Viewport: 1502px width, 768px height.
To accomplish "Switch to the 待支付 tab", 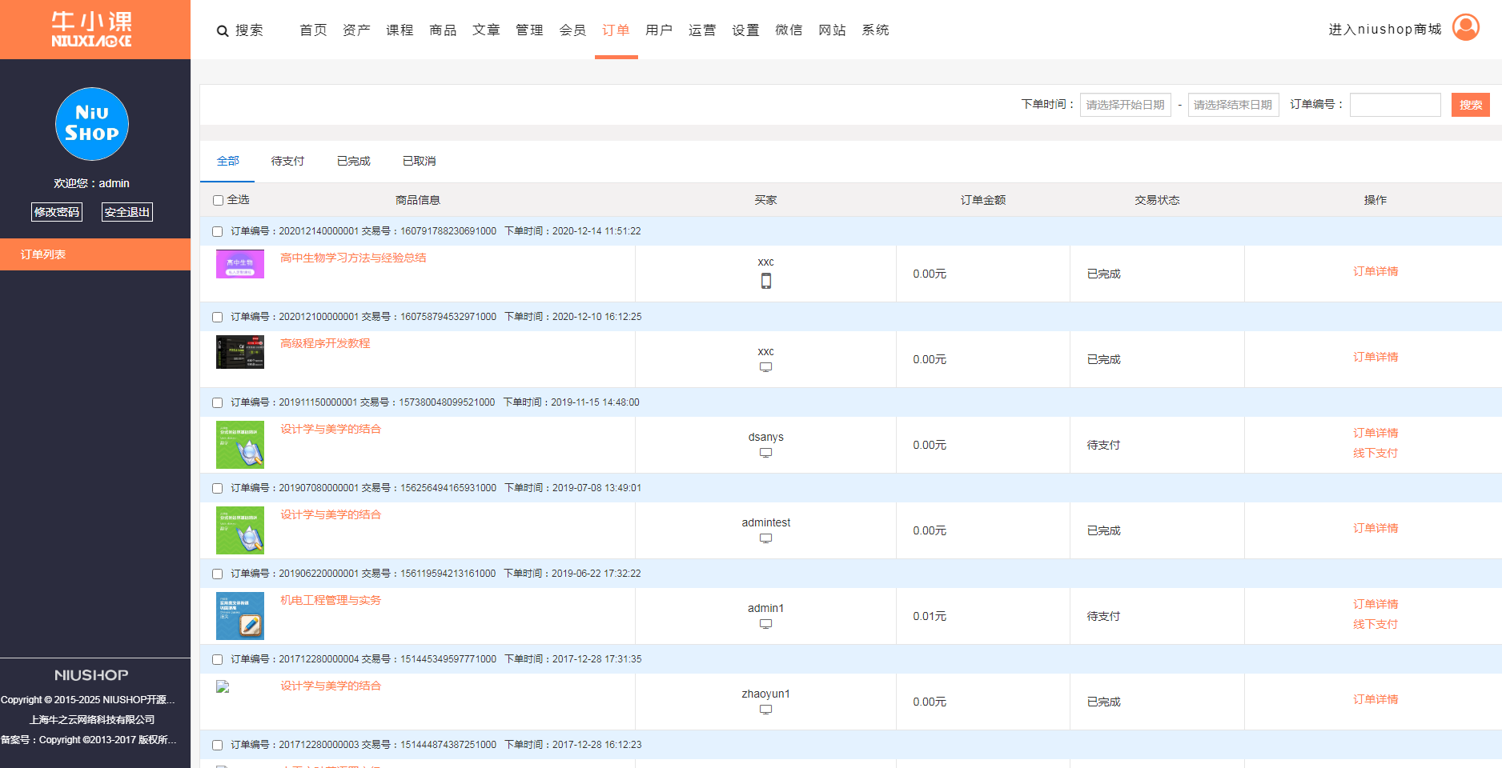I will 287,161.
